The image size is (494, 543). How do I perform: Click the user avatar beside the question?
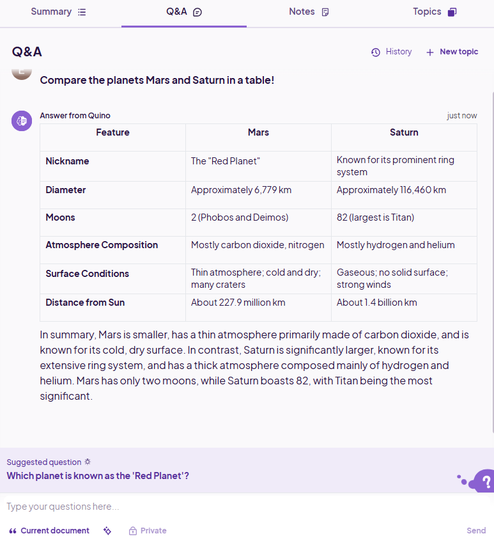[x=22, y=72]
